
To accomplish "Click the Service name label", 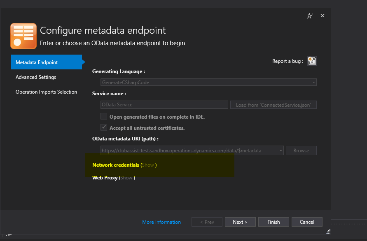I will tap(109, 94).
